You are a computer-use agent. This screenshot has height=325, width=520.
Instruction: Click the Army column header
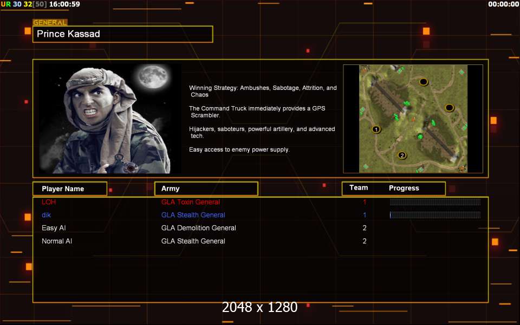[x=206, y=188]
